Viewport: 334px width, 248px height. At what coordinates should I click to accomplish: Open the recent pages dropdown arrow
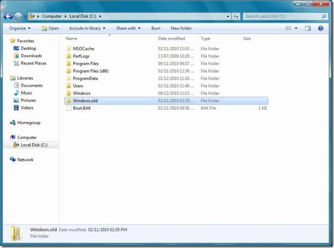[x=25, y=17]
